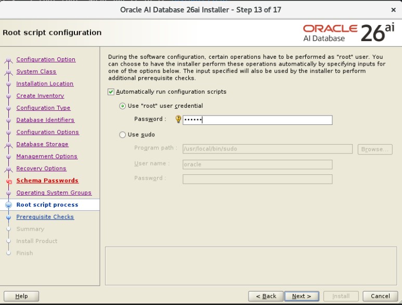Screen dimensions: 402x305
Task: Click the sudo User name field
Action: coord(257,164)
